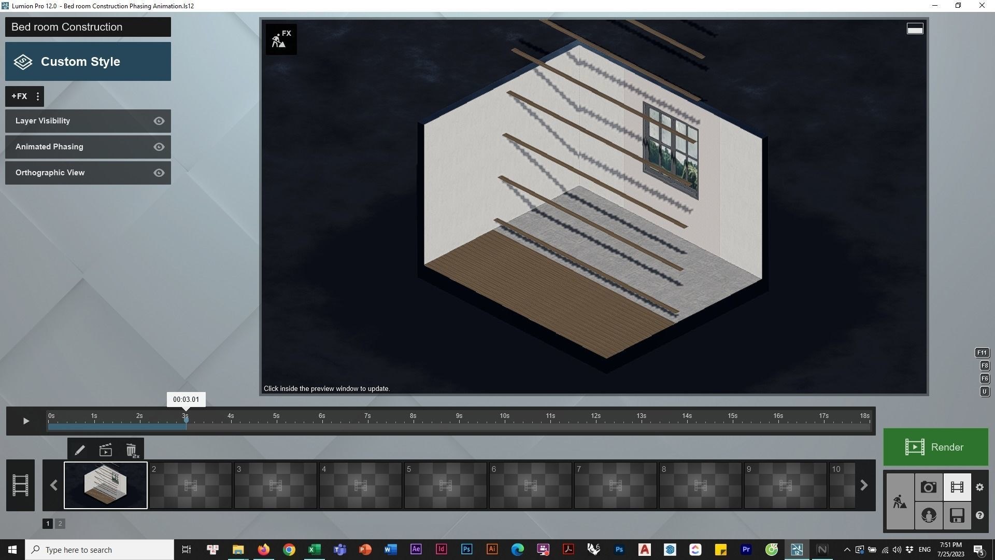The width and height of the screenshot is (995, 560).
Task: Toggle Orthographic View effect eye icon
Action: pos(159,173)
